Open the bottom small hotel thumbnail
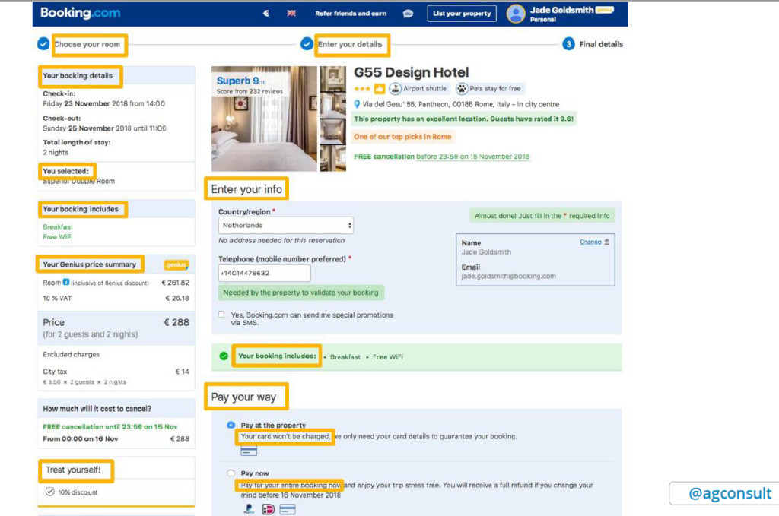The image size is (779, 516). point(332,158)
